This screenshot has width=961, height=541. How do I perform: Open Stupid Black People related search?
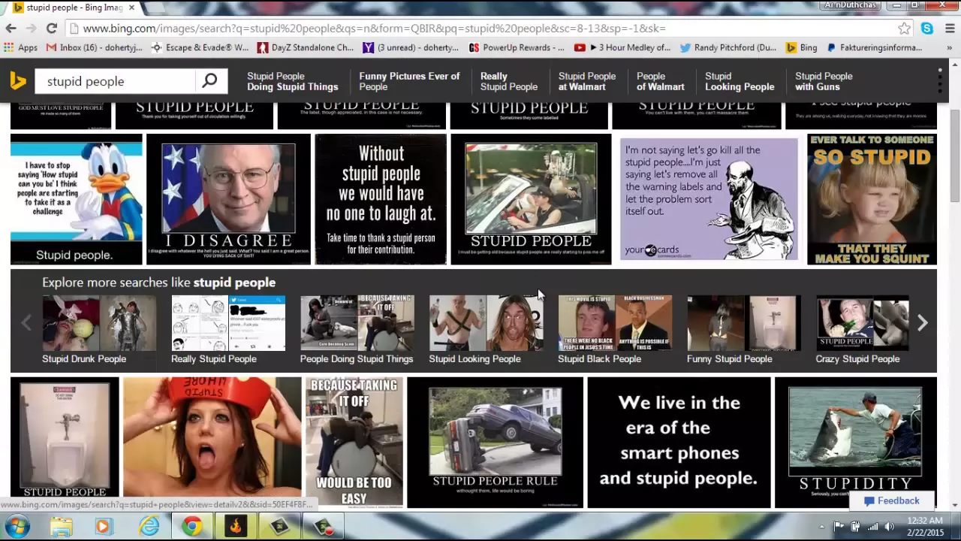pos(615,330)
